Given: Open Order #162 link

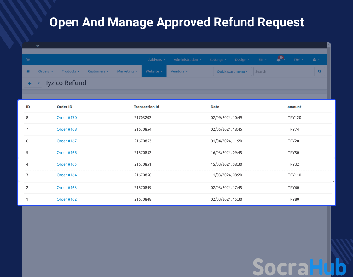Looking at the screenshot, I should click(67, 199).
